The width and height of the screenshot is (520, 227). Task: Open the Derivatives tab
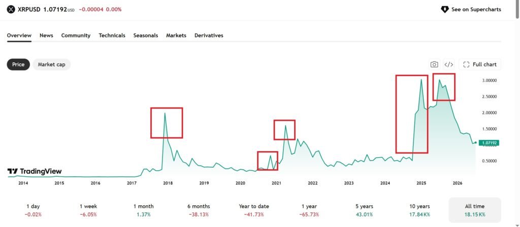click(x=209, y=35)
